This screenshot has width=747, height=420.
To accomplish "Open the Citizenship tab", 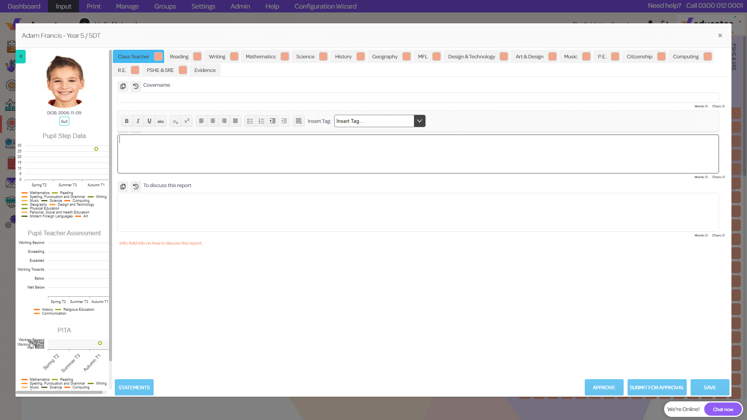I will click(x=639, y=56).
